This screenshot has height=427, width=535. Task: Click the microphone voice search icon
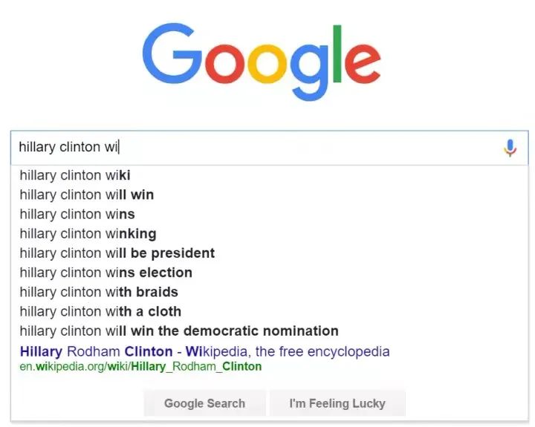click(x=510, y=148)
